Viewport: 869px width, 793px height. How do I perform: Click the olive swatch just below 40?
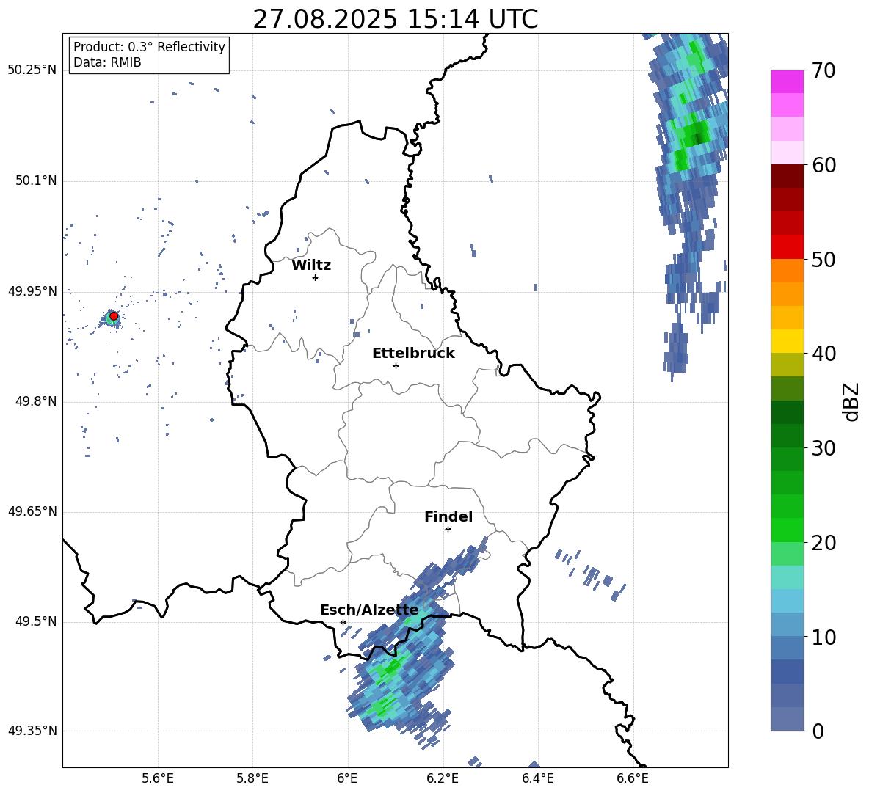[x=787, y=365]
